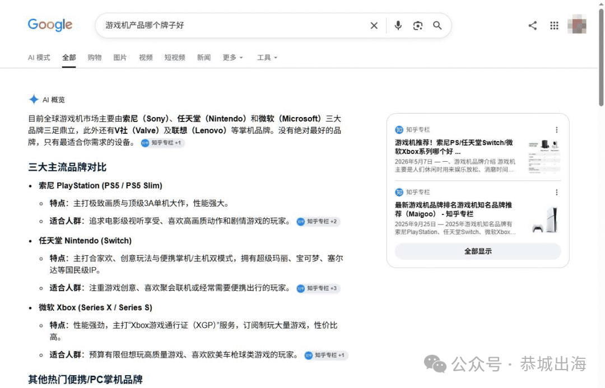The height and width of the screenshot is (388, 605).
Task: Open the 游戏机推荐！索尼PS/任天堂Switch result link
Action: pos(454,147)
